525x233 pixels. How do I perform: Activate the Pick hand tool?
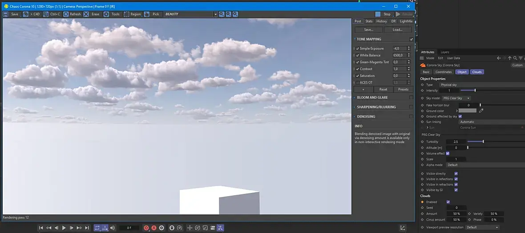pyautogui.click(x=152, y=14)
